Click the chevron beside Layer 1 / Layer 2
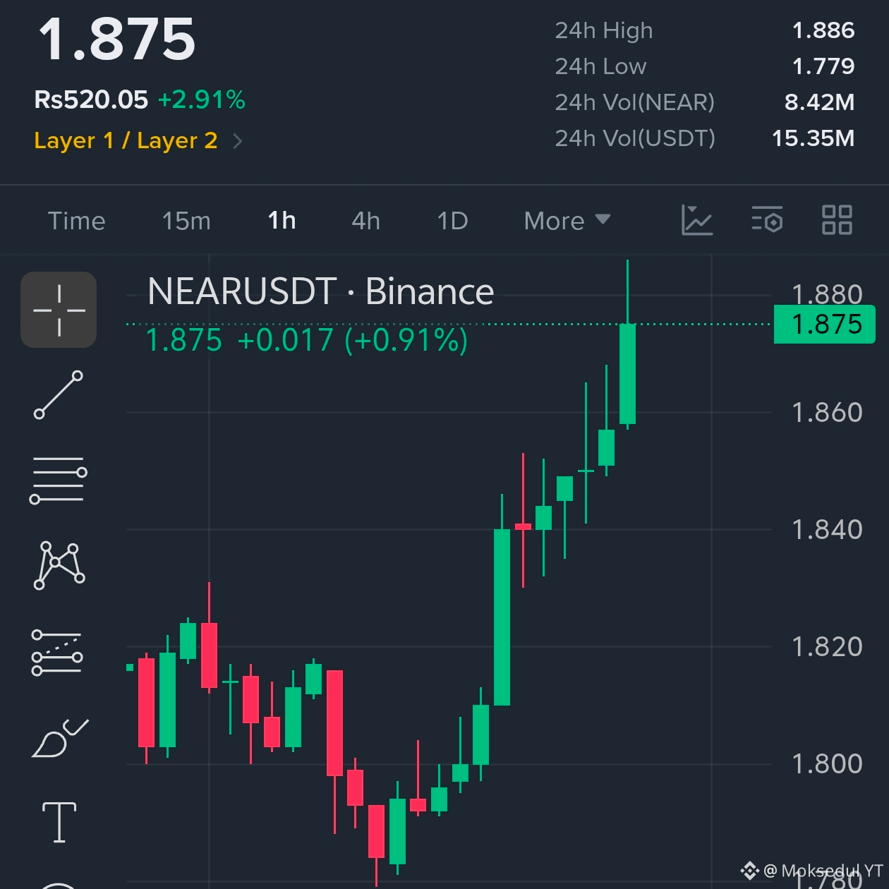Image resolution: width=889 pixels, height=889 pixels. coord(238,142)
